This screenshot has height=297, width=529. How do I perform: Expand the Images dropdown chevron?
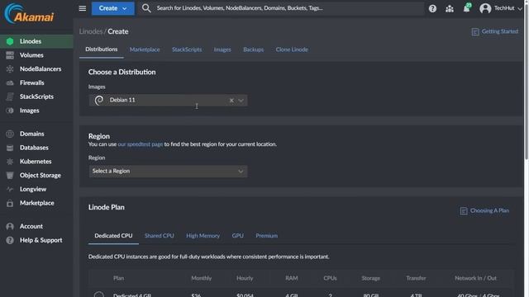241,101
